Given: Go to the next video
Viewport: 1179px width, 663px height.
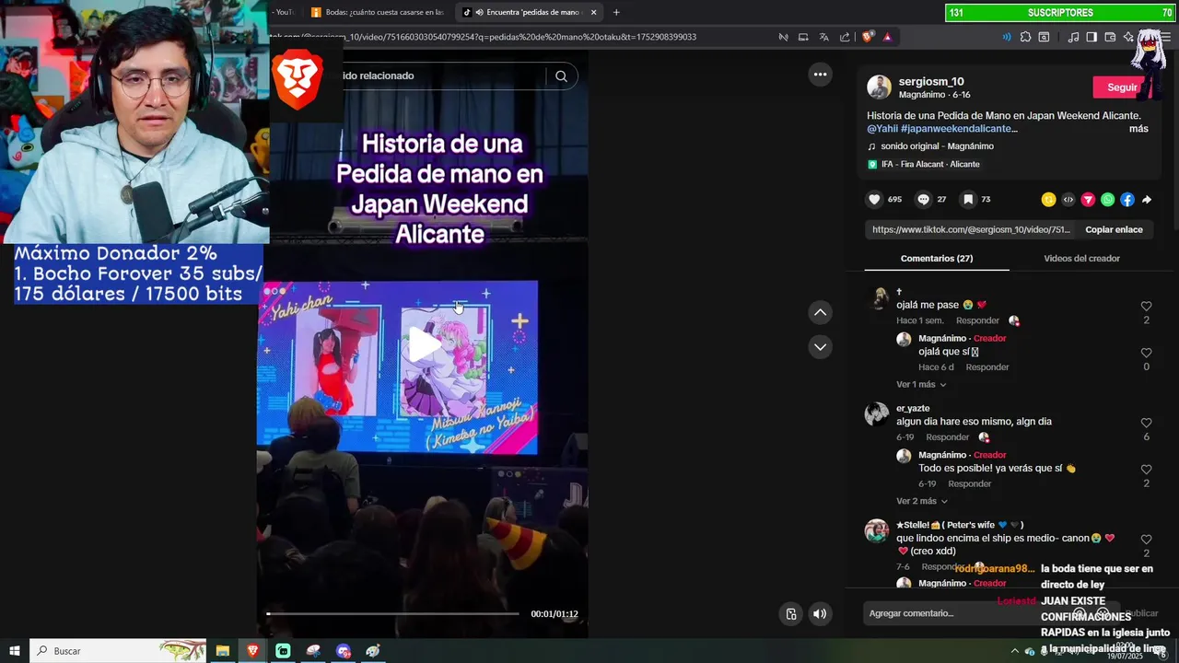Looking at the screenshot, I should (x=820, y=346).
